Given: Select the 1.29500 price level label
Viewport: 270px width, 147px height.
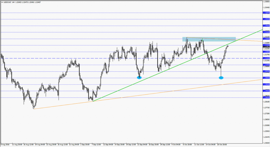Looking at the screenshot, I should point(266,84).
